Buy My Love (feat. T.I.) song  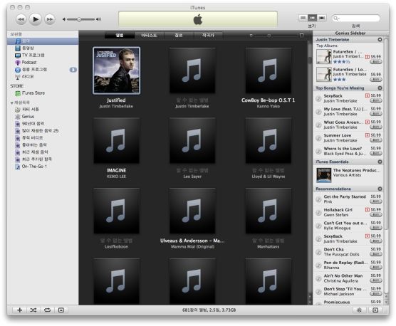point(376,114)
